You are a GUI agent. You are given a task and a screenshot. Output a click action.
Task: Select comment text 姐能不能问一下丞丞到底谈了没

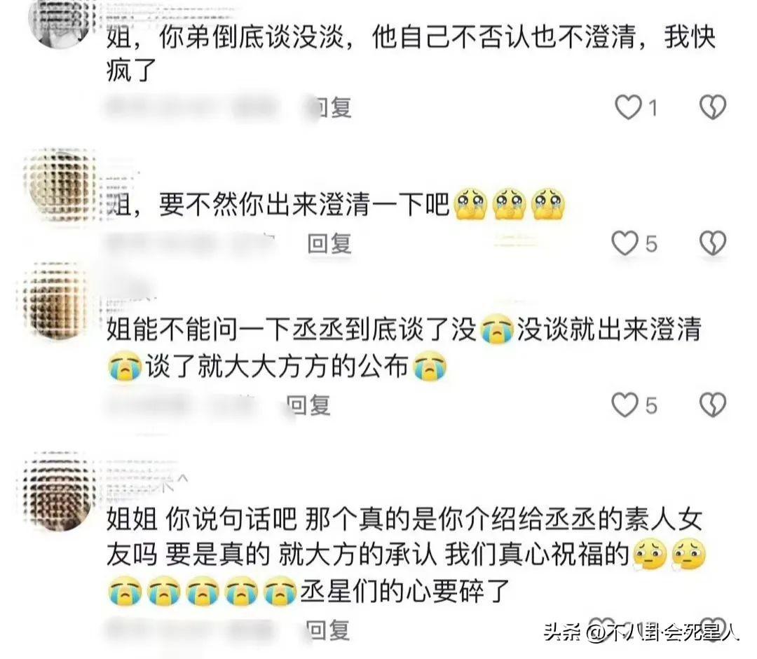click(x=292, y=329)
